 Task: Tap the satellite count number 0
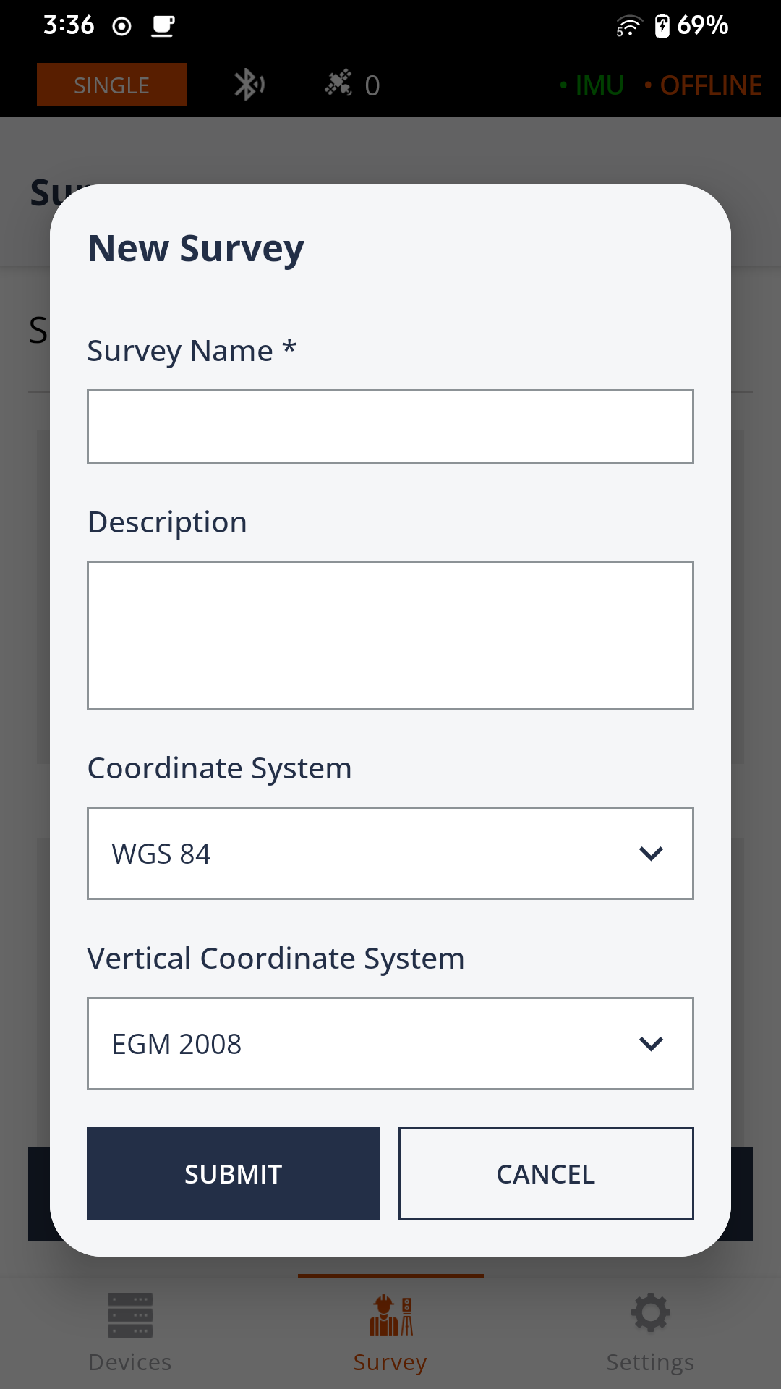point(372,86)
